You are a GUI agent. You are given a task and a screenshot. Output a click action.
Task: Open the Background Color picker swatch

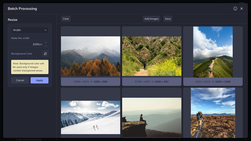click(x=45, y=54)
